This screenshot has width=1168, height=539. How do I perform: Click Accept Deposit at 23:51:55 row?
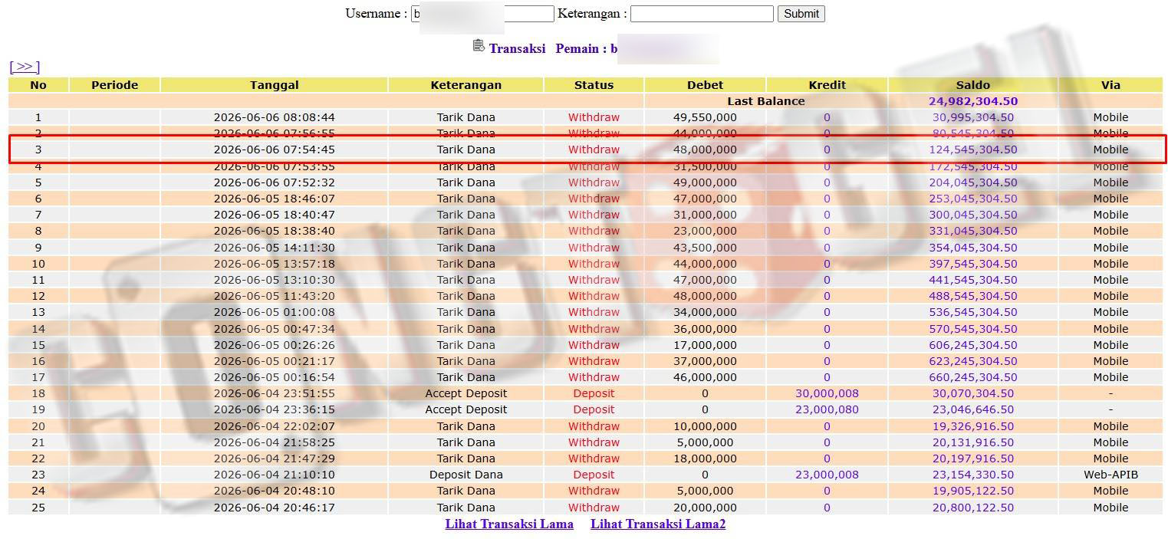point(466,393)
